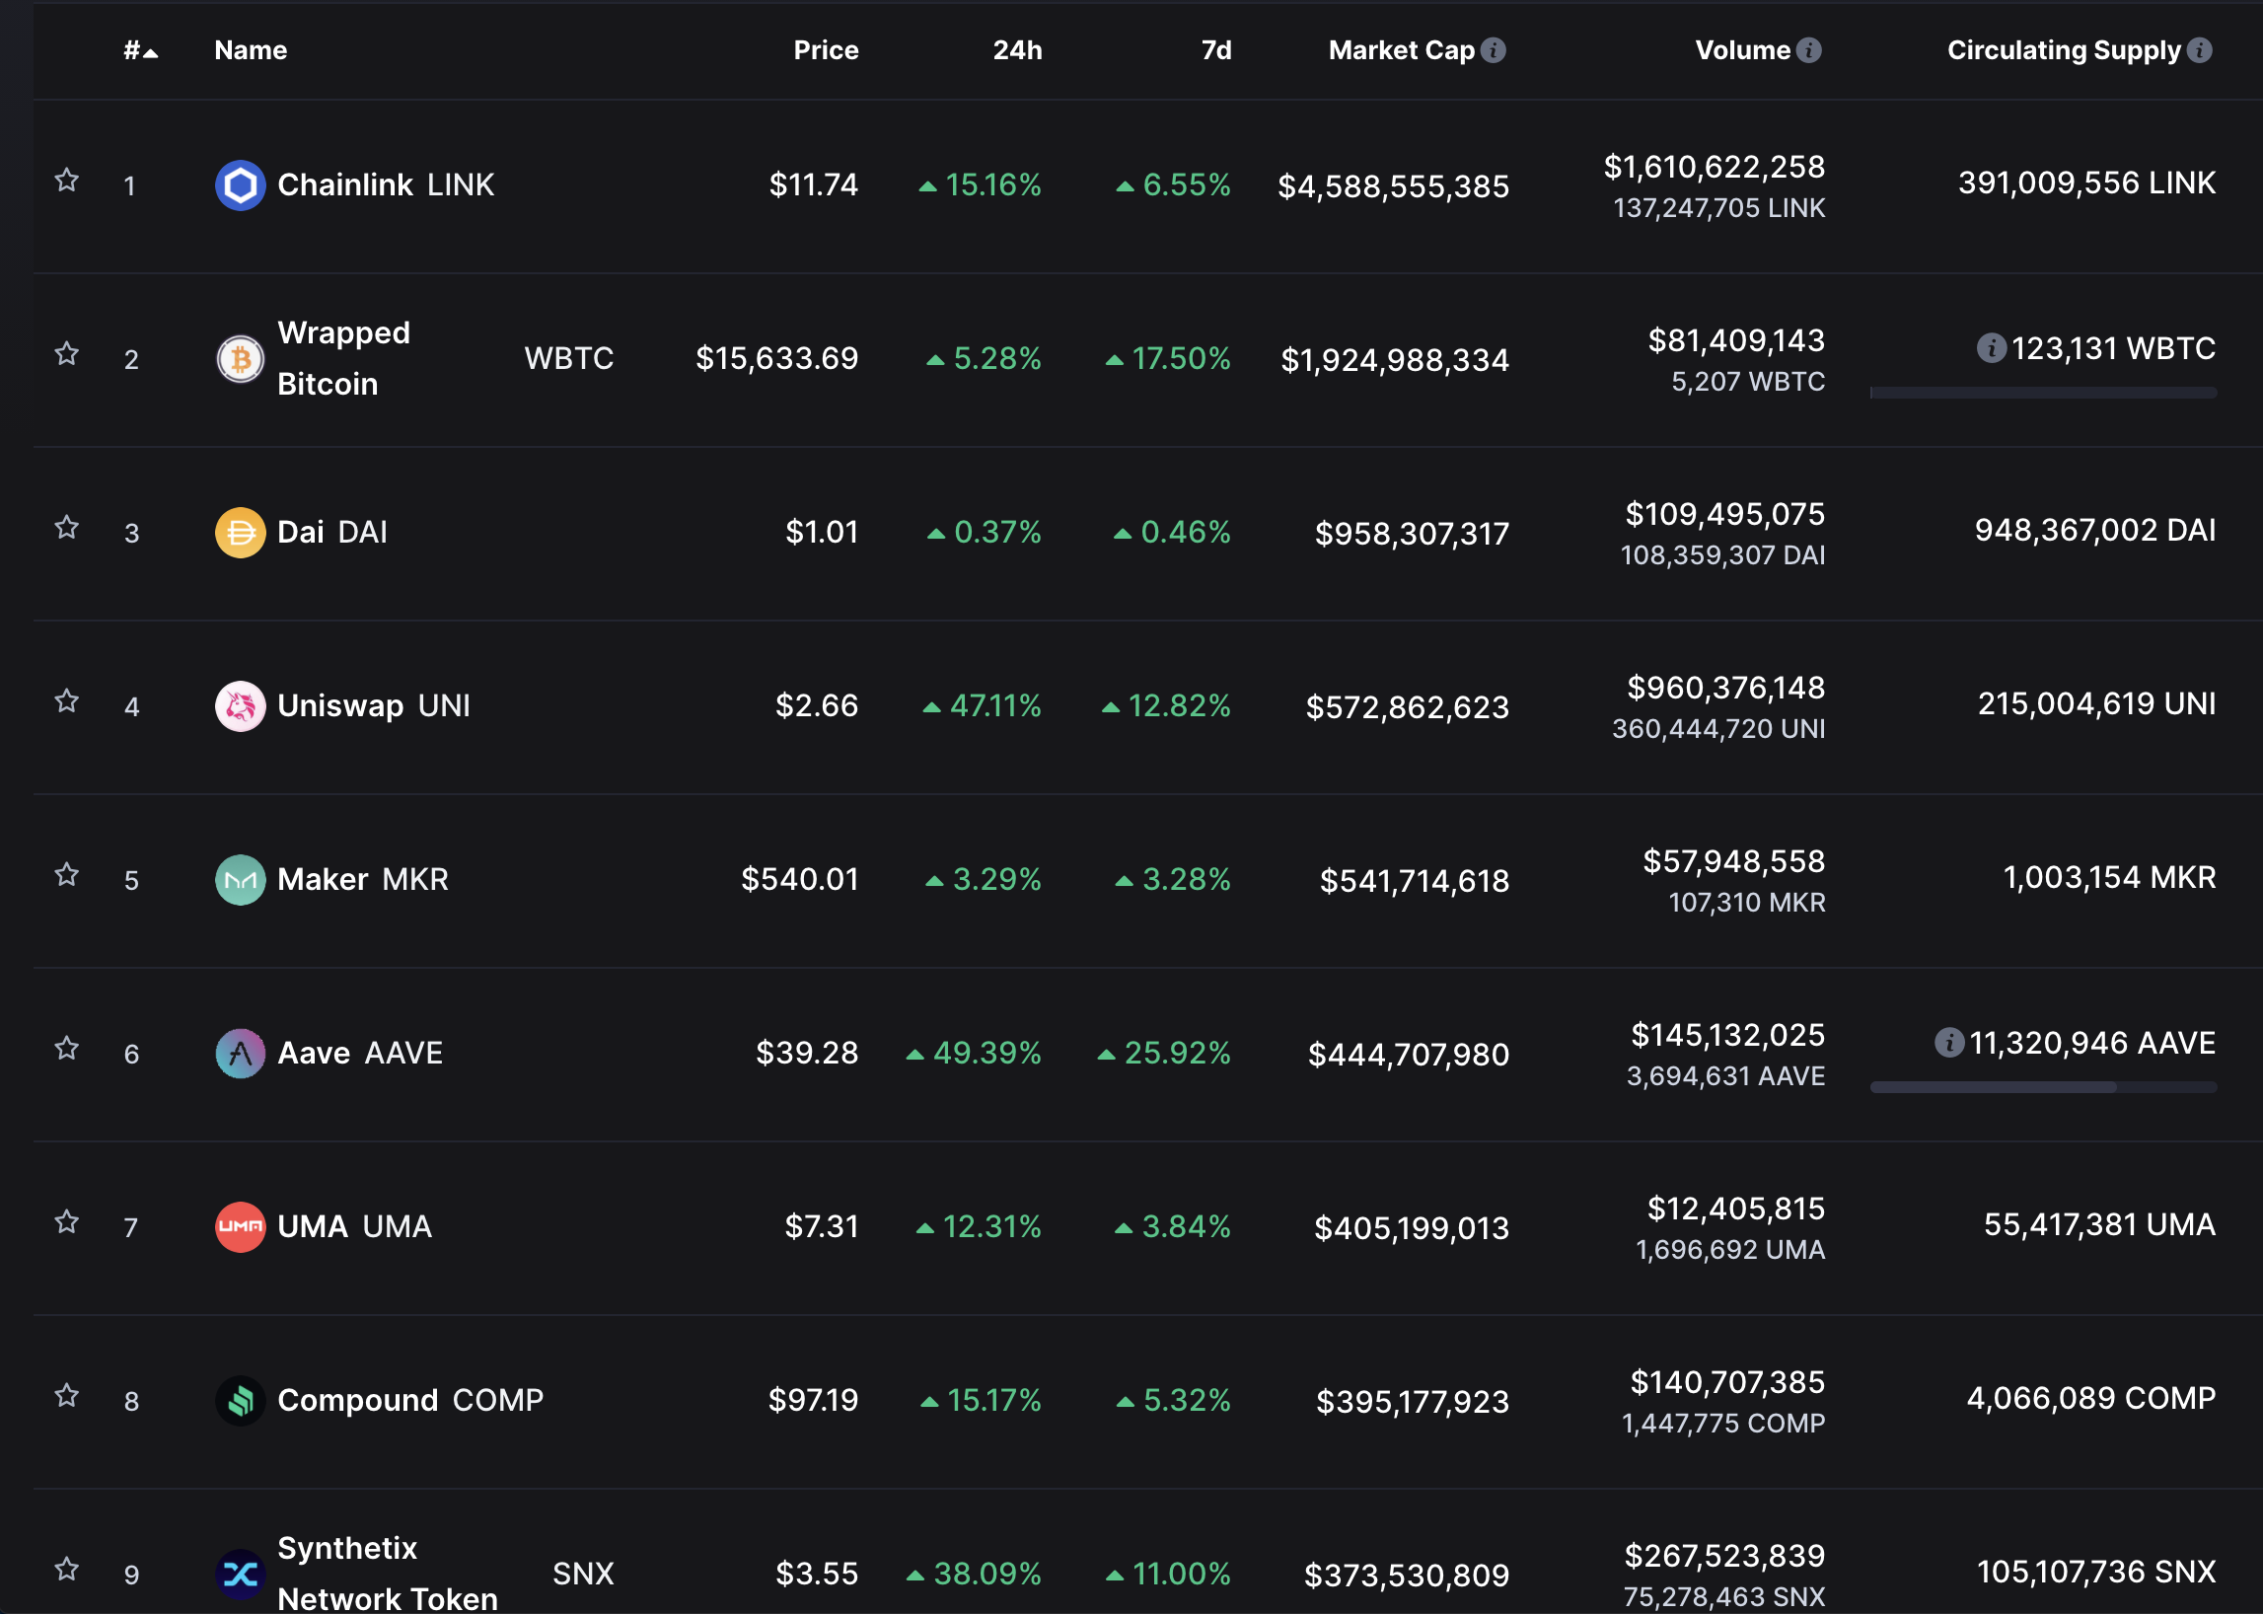Star Synthetix Network Token row
The width and height of the screenshot is (2263, 1614).
coord(67,1570)
